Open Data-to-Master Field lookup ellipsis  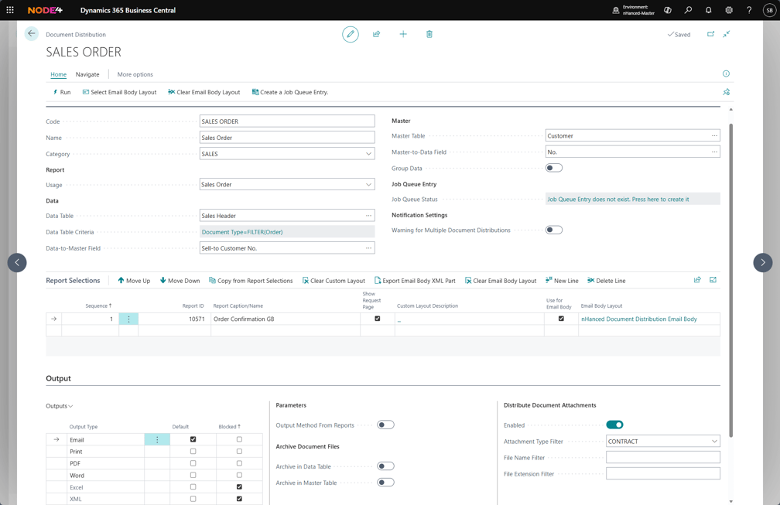[368, 248]
